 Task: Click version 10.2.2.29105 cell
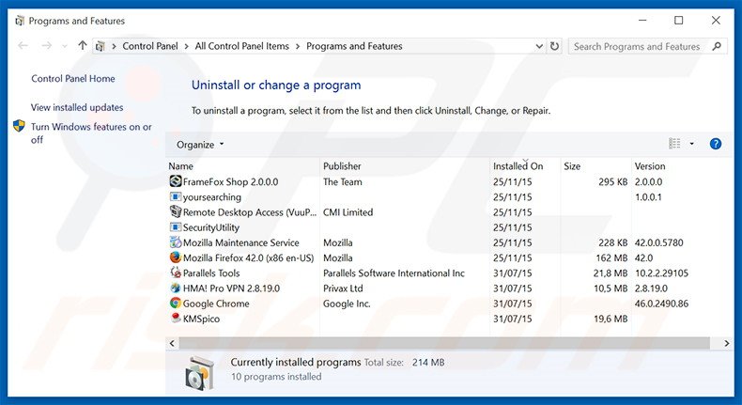click(661, 273)
